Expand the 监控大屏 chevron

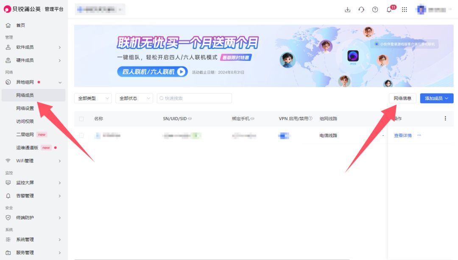[60, 183]
